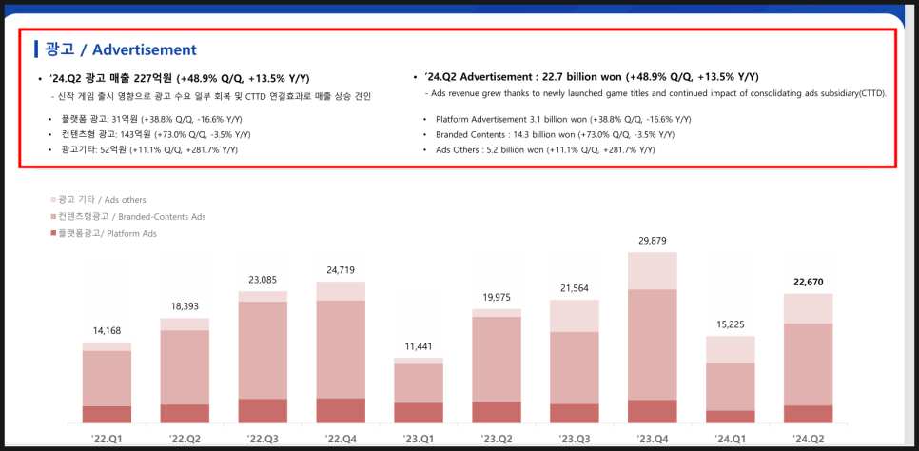Click the Platform Ads segment of the '23.Q1 bar
This screenshot has height=451, width=919.
pyautogui.click(x=419, y=413)
